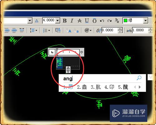Redo the last text edit

[110, 21]
